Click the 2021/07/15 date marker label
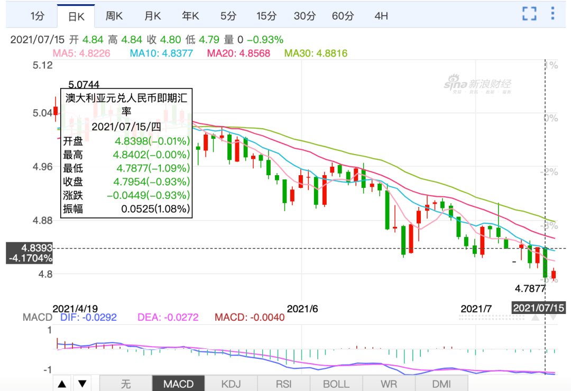The width and height of the screenshot is (571, 391). click(539, 309)
